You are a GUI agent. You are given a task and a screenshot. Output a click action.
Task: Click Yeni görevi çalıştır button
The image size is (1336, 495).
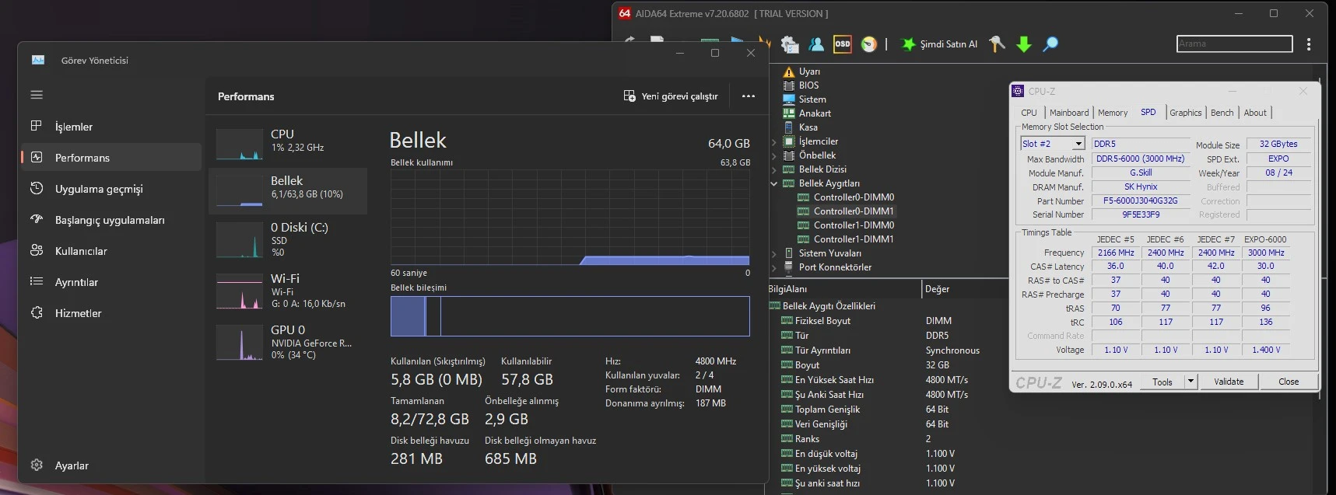[671, 96]
